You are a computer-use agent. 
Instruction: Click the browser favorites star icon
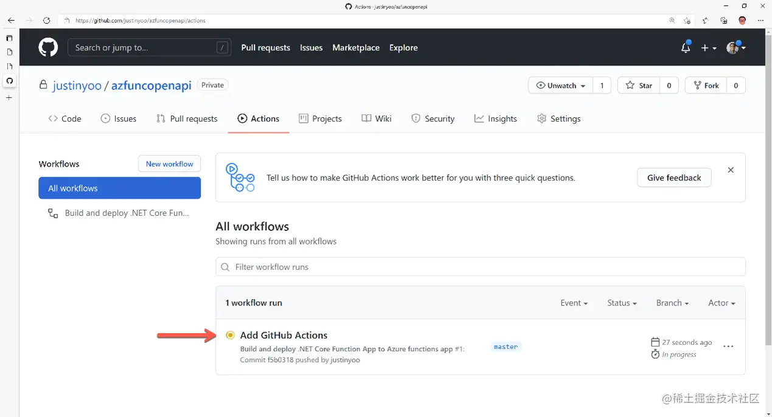(x=705, y=20)
